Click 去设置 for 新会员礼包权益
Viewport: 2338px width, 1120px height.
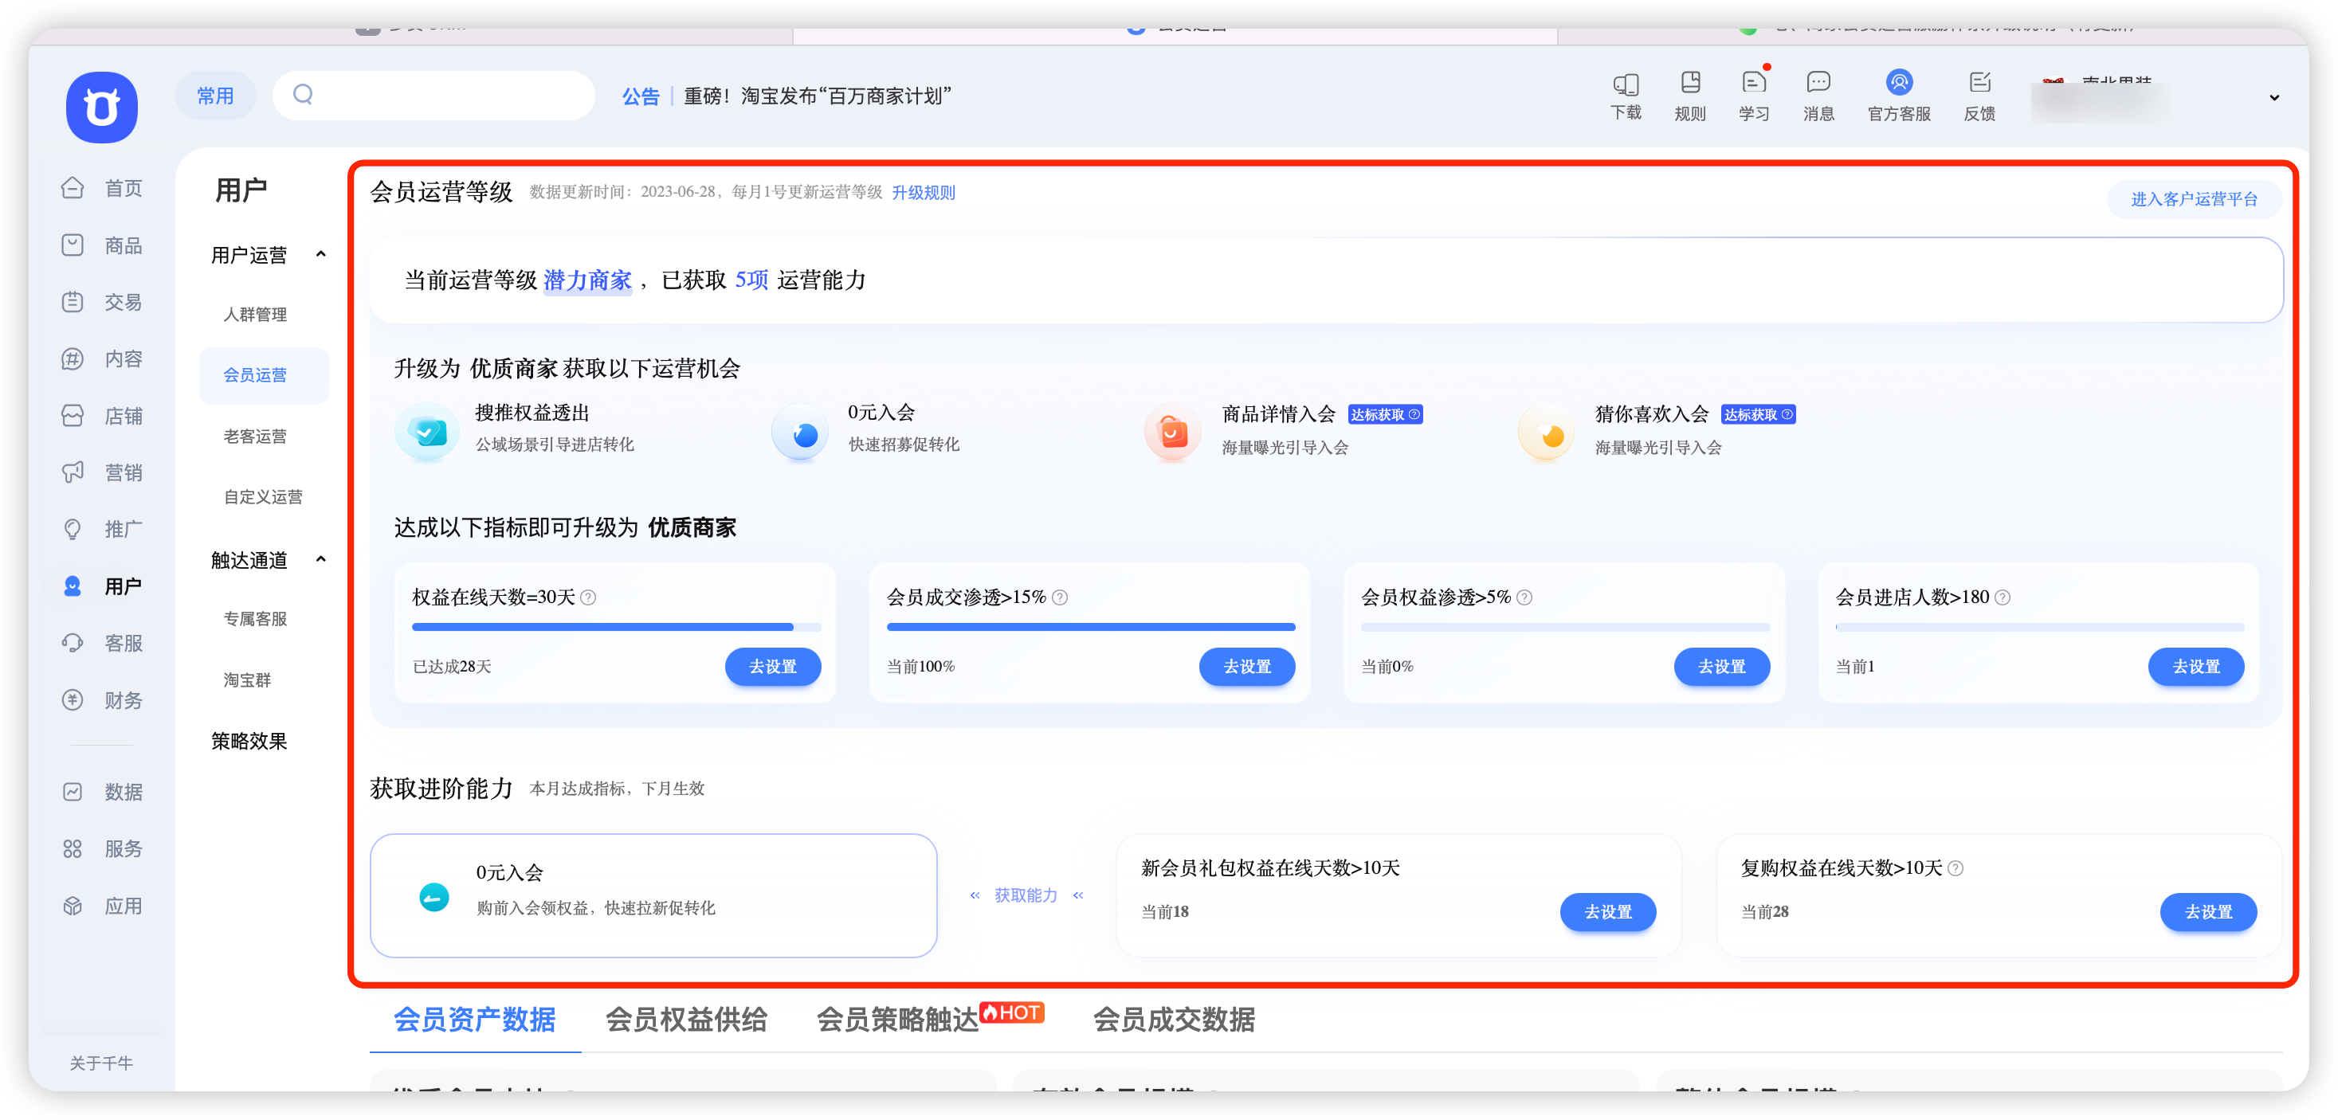click(1607, 911)
